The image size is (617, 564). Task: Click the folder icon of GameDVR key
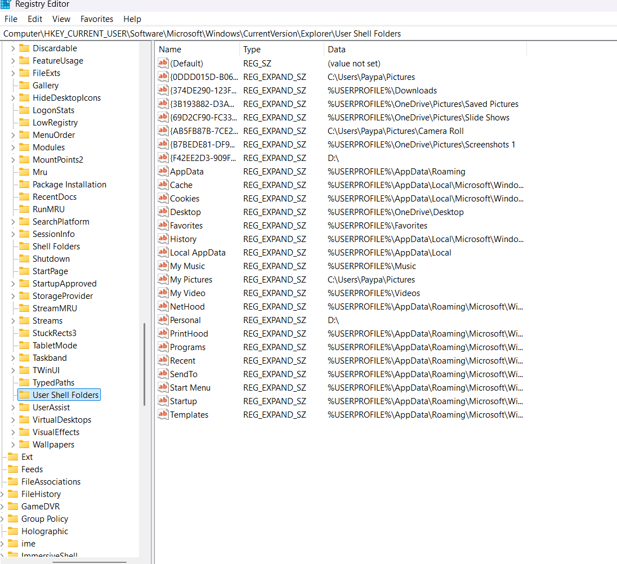coord(14,506)
